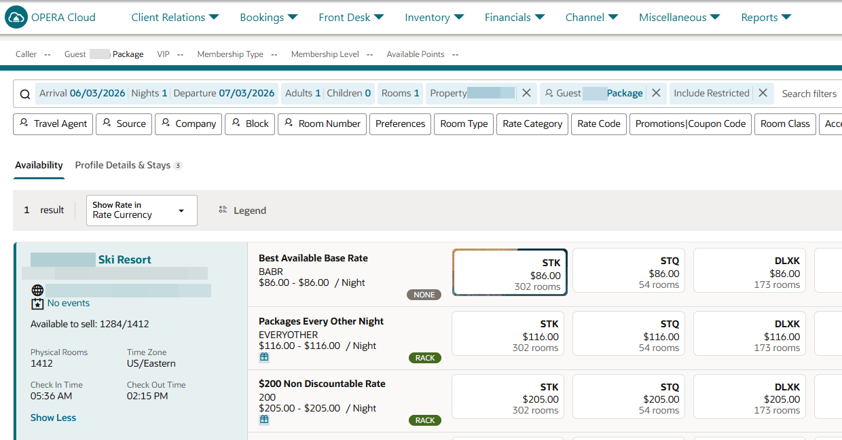Viewport: 842px width, 440px height.
Task: Remove the Guest Package filter chip
Action: pyautogui.click(x=656, y=93)
